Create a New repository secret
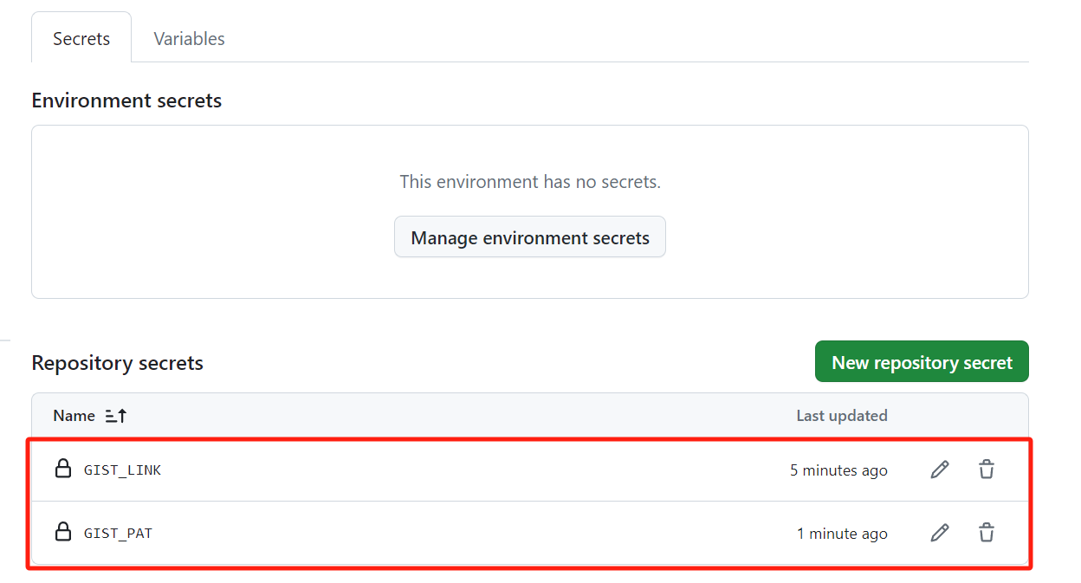Screen dimensions: 1081x583 tap(922, 362)
